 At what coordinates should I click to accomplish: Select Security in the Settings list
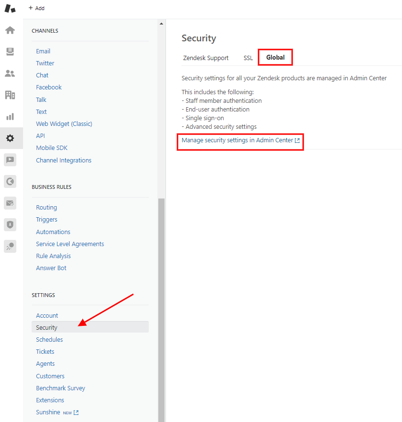click(x=90, y=327)
